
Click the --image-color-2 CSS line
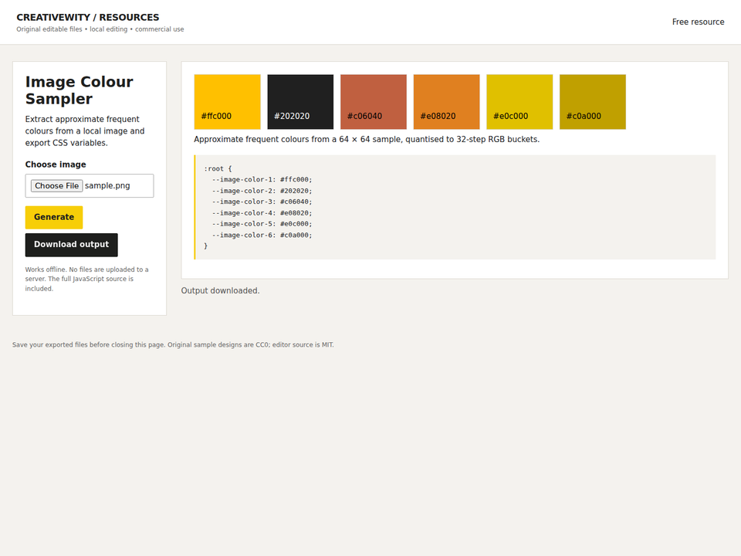pyautogui.click(x=262, y=191)
